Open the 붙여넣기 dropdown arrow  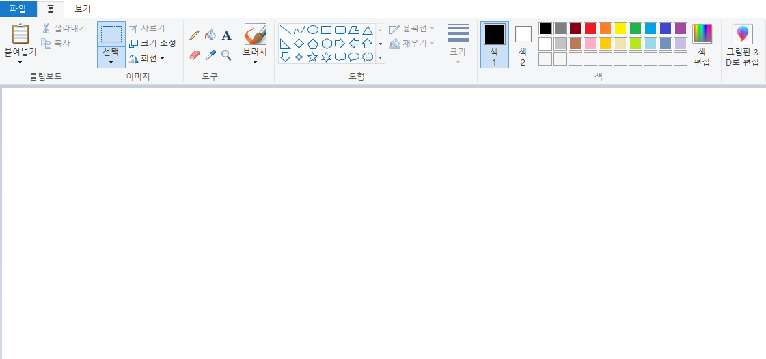click(20, 62)
